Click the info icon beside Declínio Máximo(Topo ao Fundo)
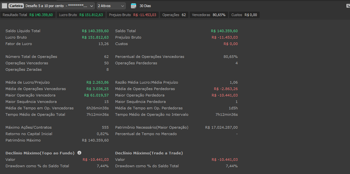 79,153
